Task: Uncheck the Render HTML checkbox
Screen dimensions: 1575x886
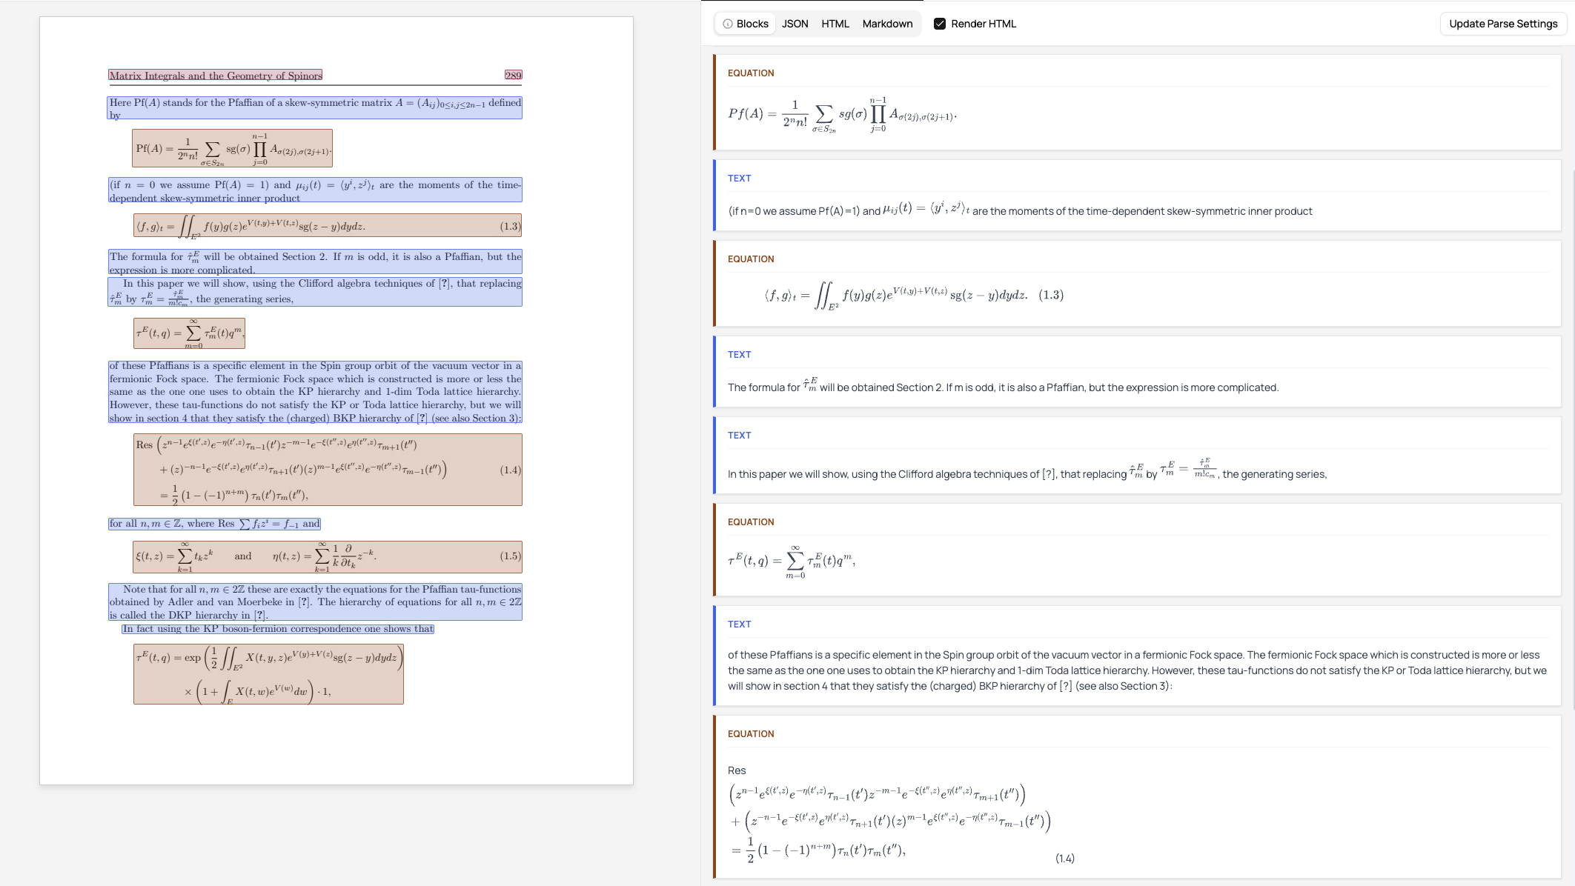Action: (x=940, y=24)
